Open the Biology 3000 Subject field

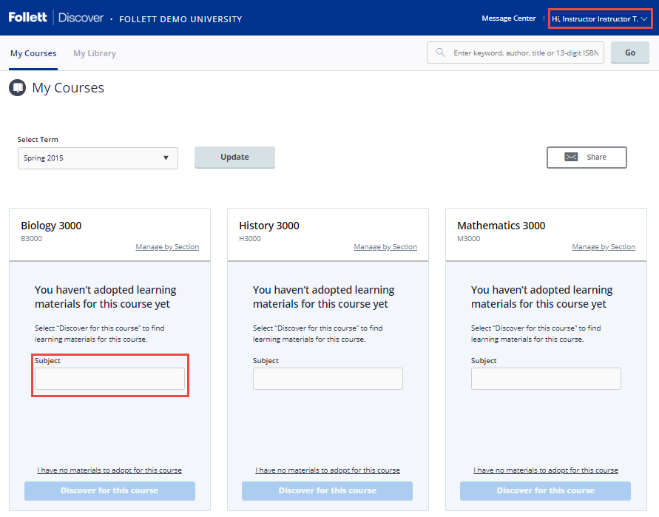coord(109,379)
